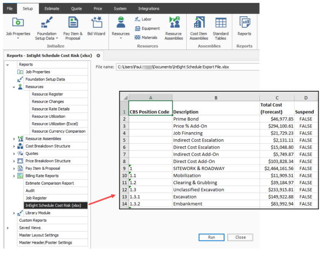Viewport: 322px width, 253px height.
Task: Expand the Cost Breakdown Structure tree node
Action: [14, 146]
